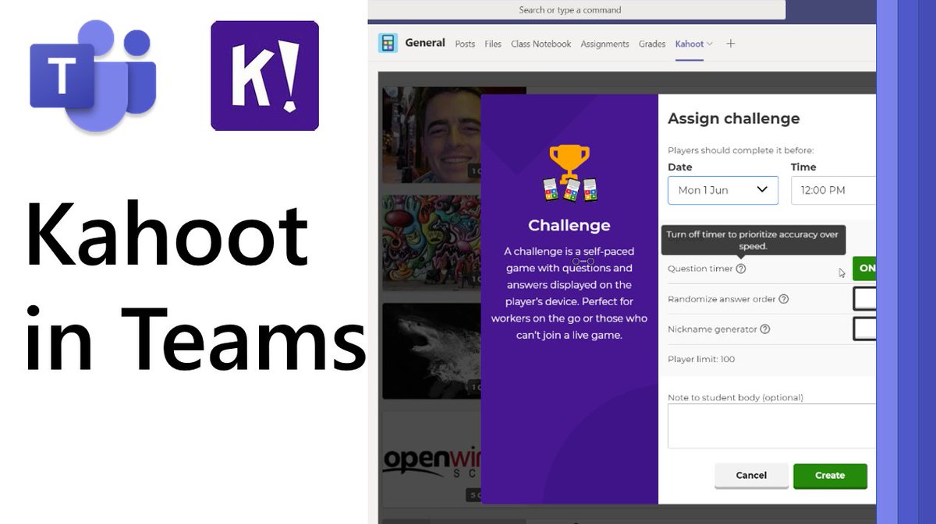Viewport: 936px width, 524px height.
Task: Click the Randomize answer order label
Action: coord(721,299)
